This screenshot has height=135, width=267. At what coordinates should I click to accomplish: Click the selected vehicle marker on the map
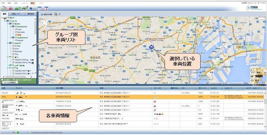[x=151, y=48]
